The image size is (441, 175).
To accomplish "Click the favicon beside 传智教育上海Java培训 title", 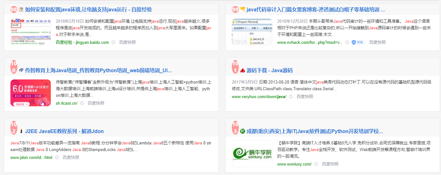I will (x=21, y=70).
